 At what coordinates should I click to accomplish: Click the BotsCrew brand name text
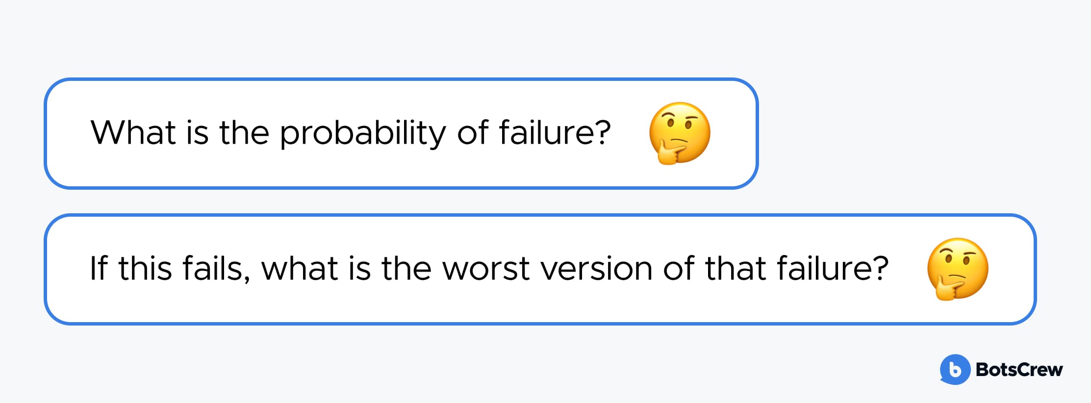[1019, 370]
